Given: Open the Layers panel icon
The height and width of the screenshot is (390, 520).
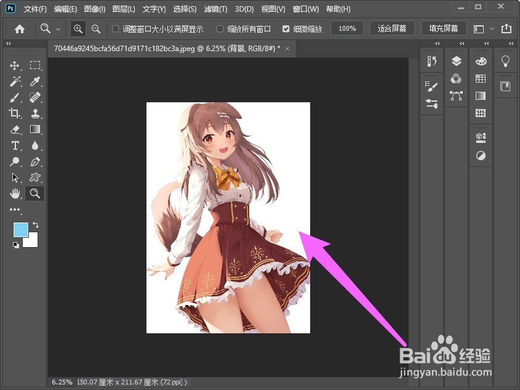Looking at the screenshot, I should click(457, 61).
